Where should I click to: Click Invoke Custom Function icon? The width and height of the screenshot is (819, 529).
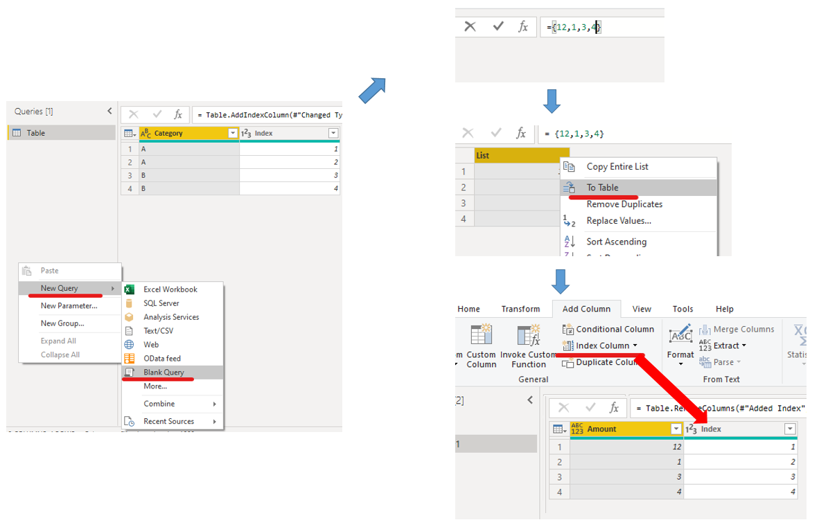(x=528, y=334)
